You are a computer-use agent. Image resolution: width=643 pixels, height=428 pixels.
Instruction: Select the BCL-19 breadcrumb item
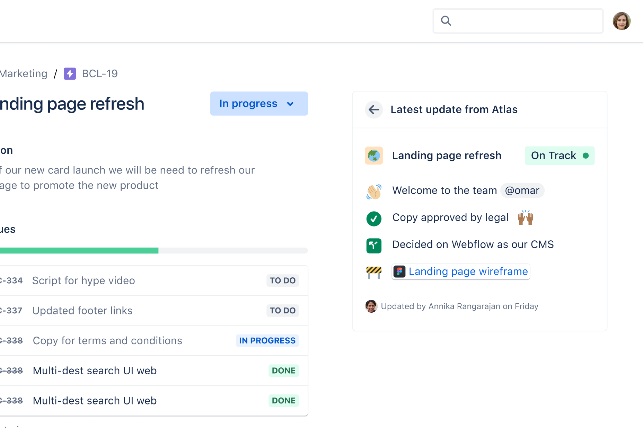tap(99, 73)
